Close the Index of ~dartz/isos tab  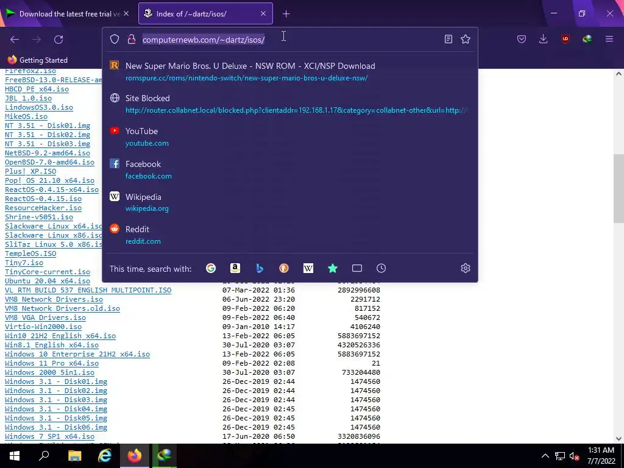coord(263,13)
